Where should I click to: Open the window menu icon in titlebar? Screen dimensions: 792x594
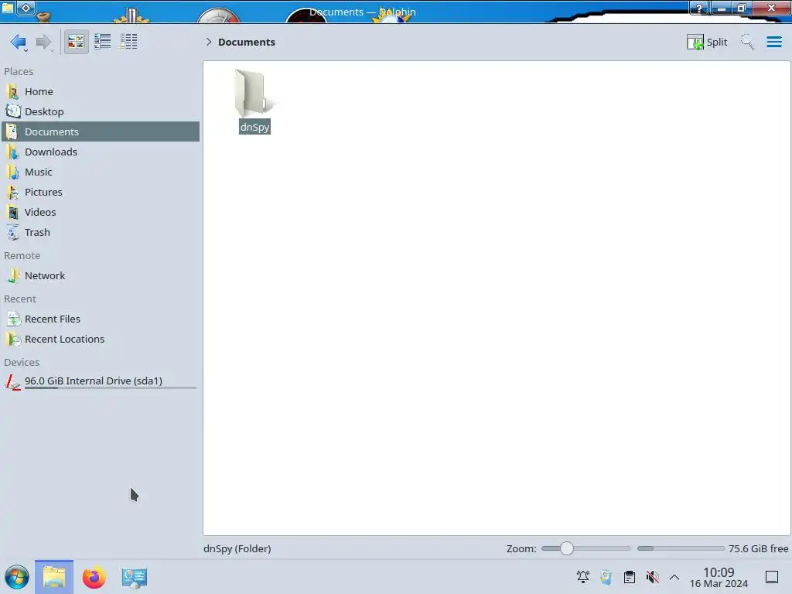click(x=8, y=8)
